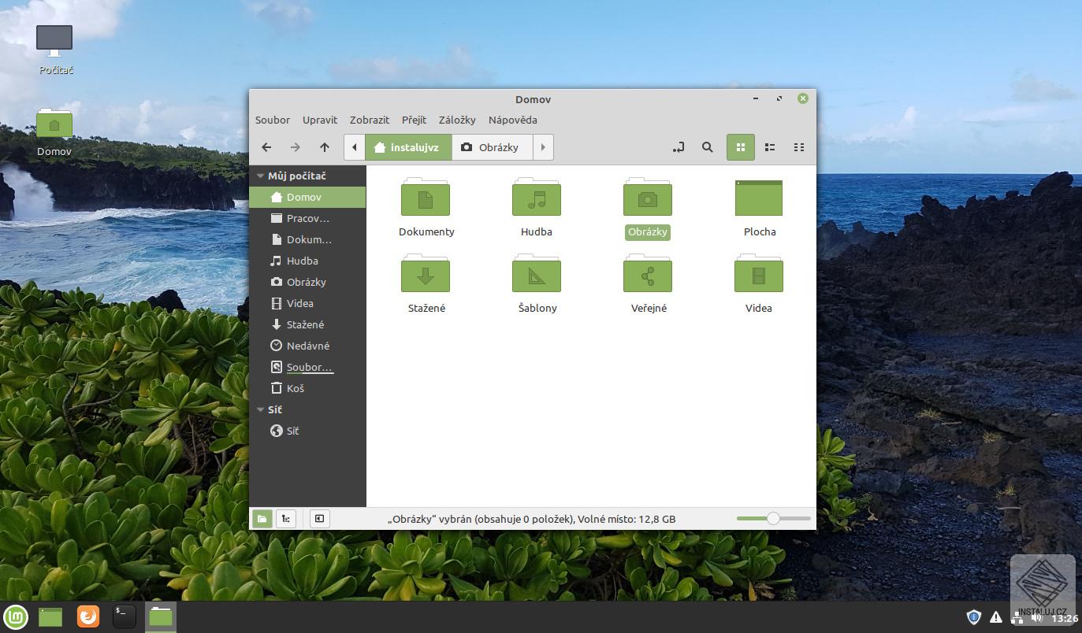Select list view layout
Screen dimensions: 1082x633
(769, 147)
